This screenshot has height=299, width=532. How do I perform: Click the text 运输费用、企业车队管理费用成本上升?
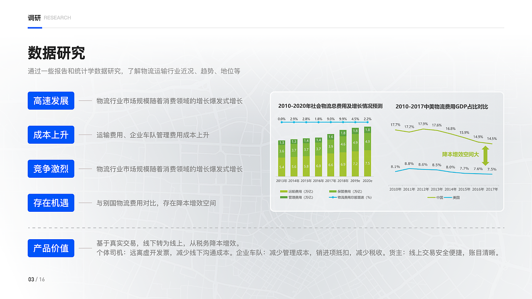point(153,135)
